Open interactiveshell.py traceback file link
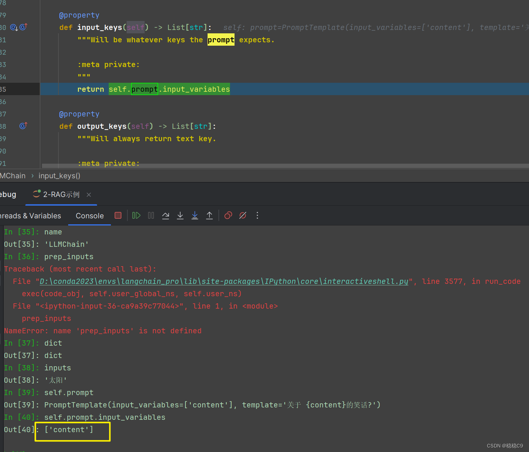 click(x=224, y=281)
